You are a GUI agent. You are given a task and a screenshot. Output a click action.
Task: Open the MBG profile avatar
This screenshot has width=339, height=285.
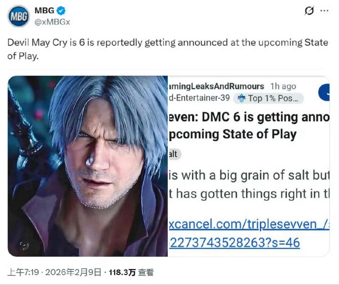(19, 16)
